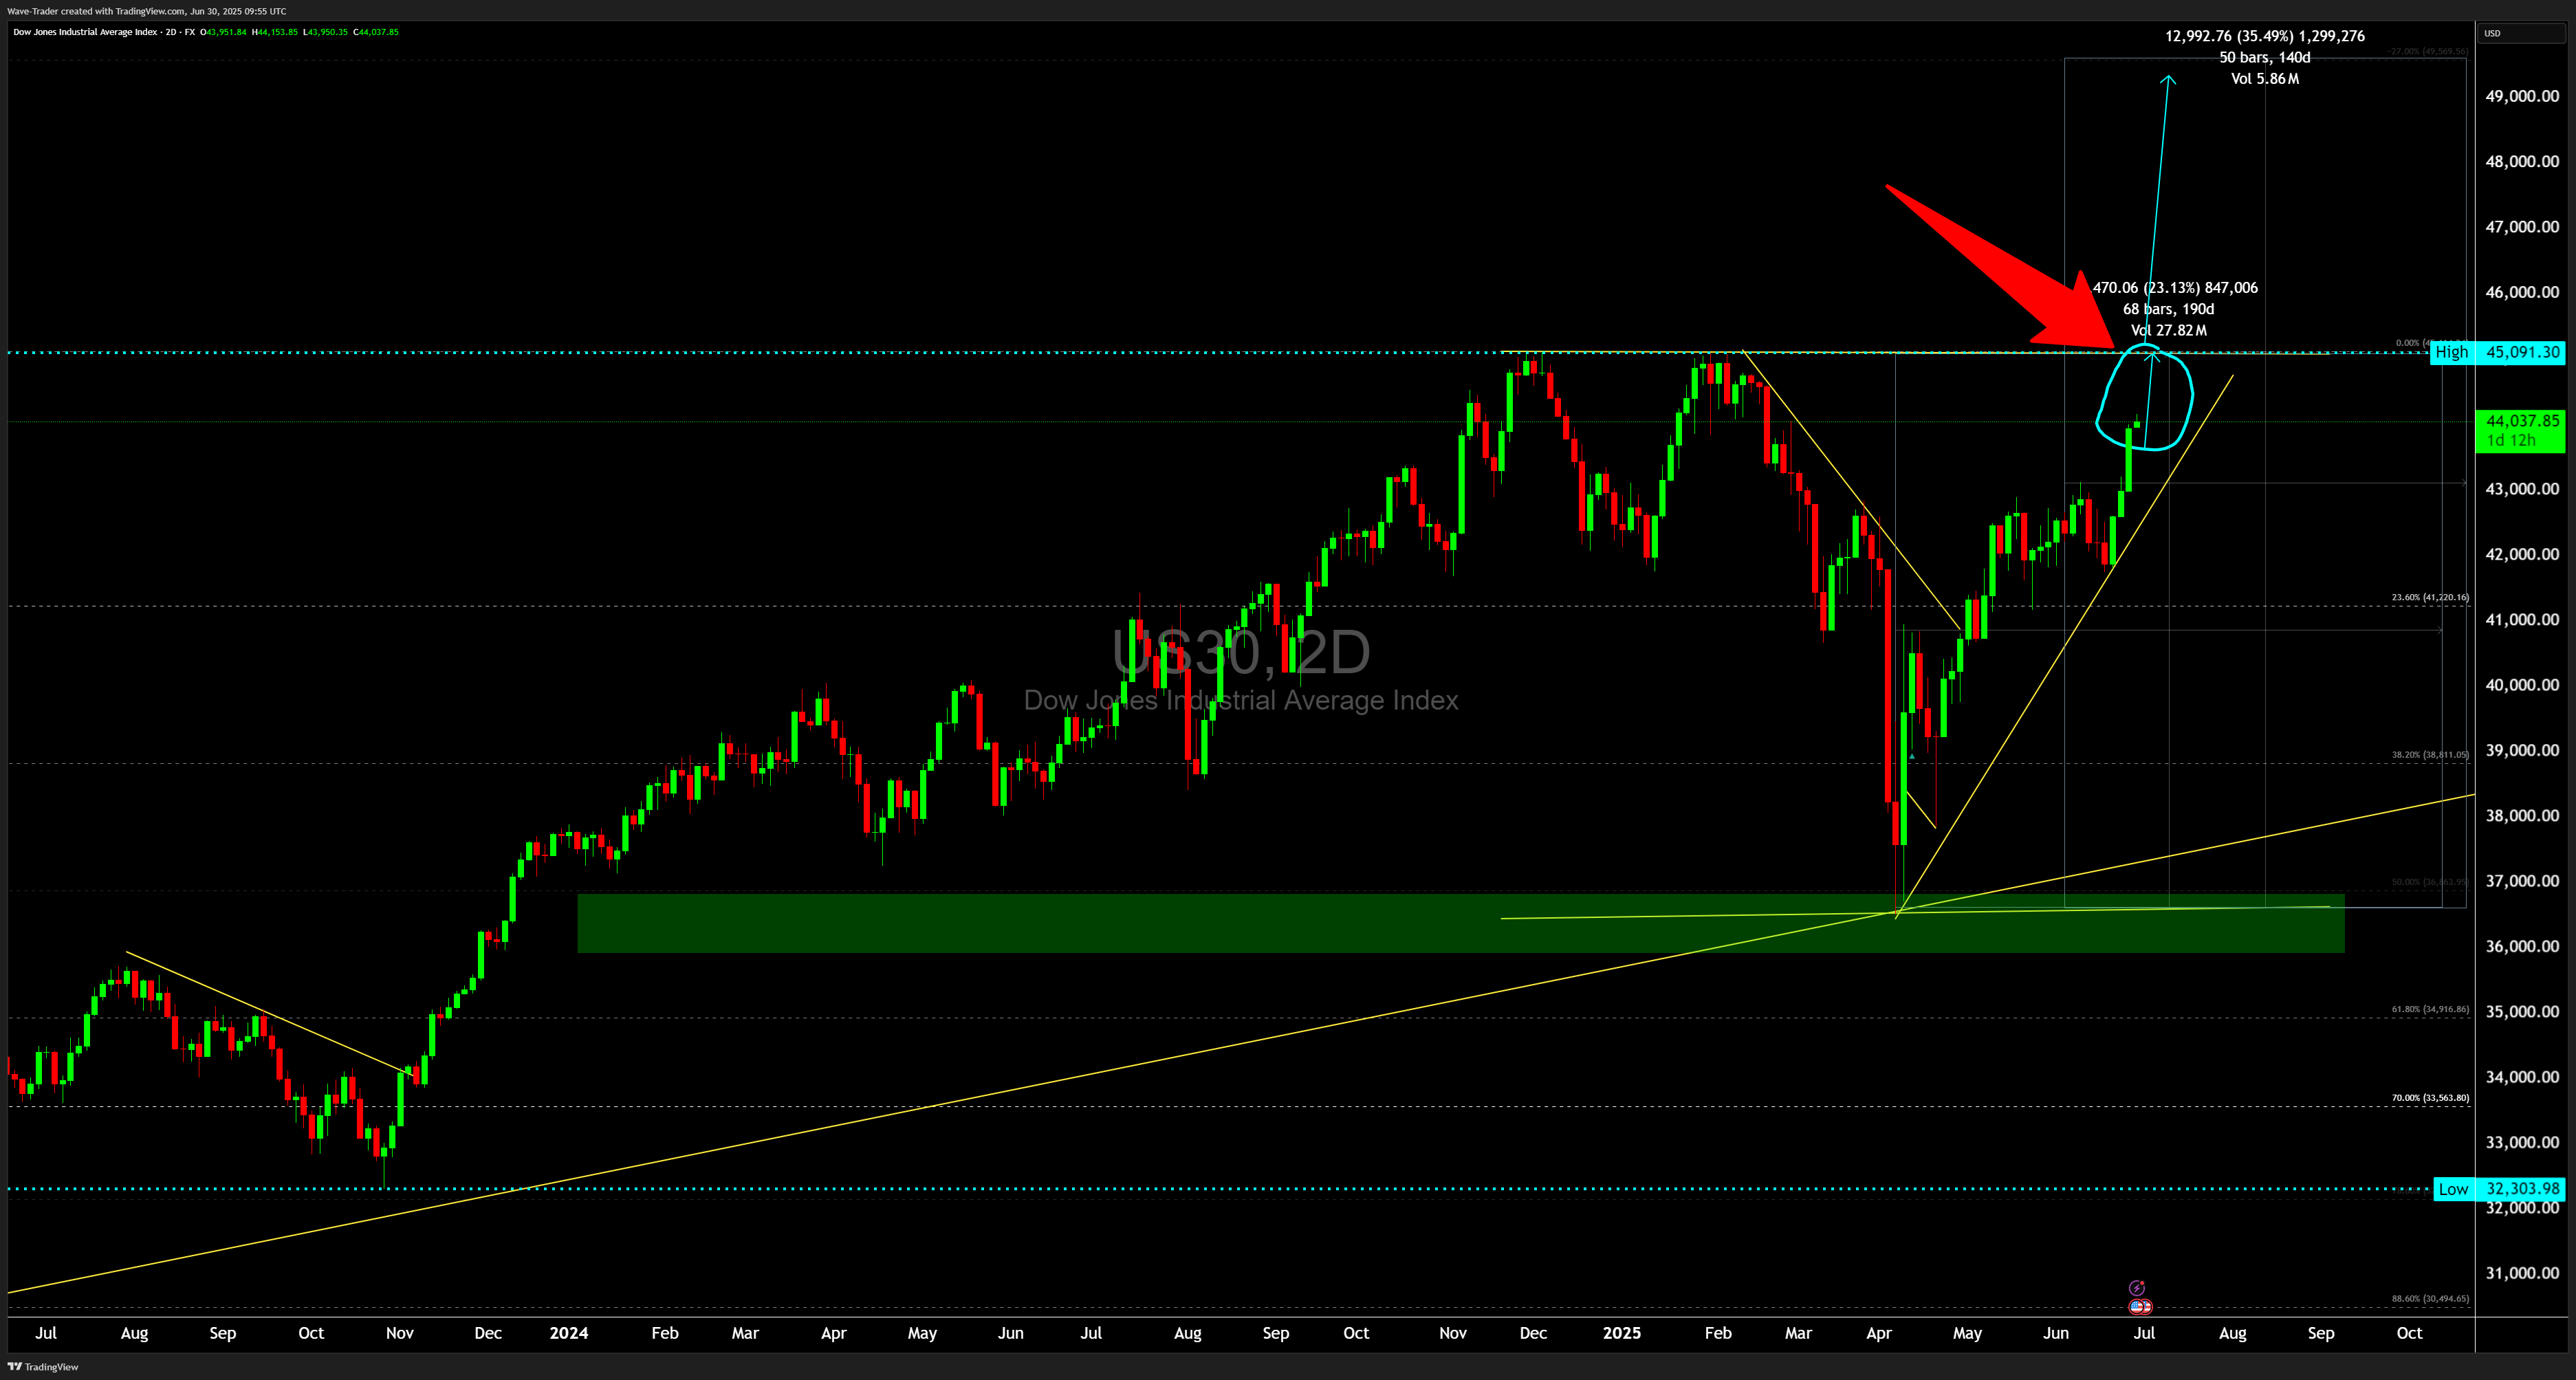This screenshot has height=1380, width=2576.
Task: Click the 39,000.00 price axis label
Action: 2522,750
